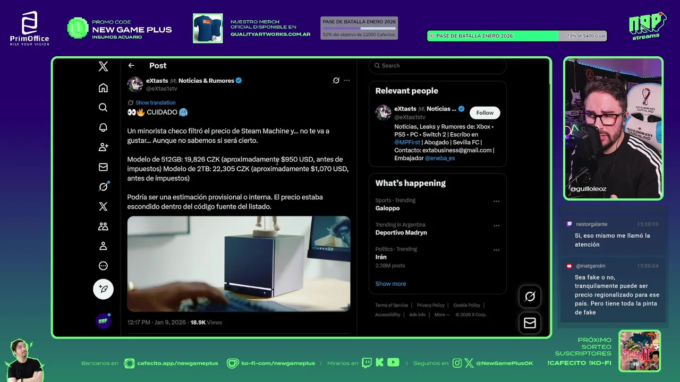Open options menu for Deportivo Madryn trend
The width and height of the screenshot is (680, 382).
496,225
